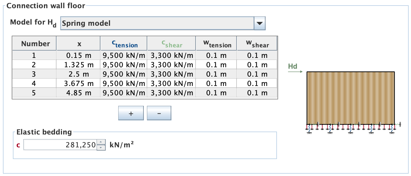Select the c shear column header

tap(172, 44)
